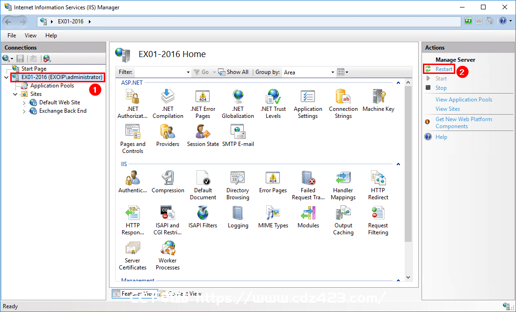Open .NET Compilation settings
516x312 pixels.
[x=168, y=104]
